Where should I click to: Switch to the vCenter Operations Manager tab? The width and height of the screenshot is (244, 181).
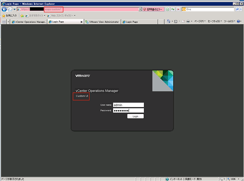(x=29, y=22)
